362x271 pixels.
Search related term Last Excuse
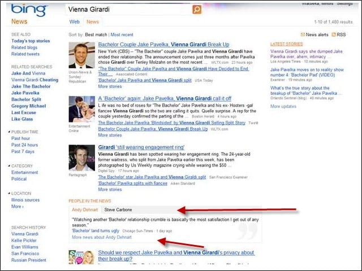(x=24, y=112)
